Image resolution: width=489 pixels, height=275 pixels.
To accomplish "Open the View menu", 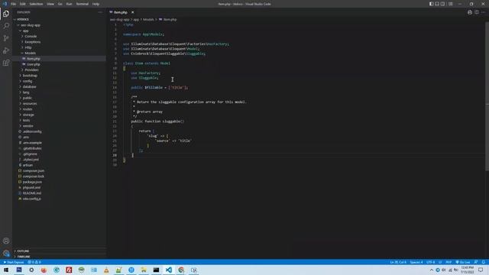I will coord(50,4).
